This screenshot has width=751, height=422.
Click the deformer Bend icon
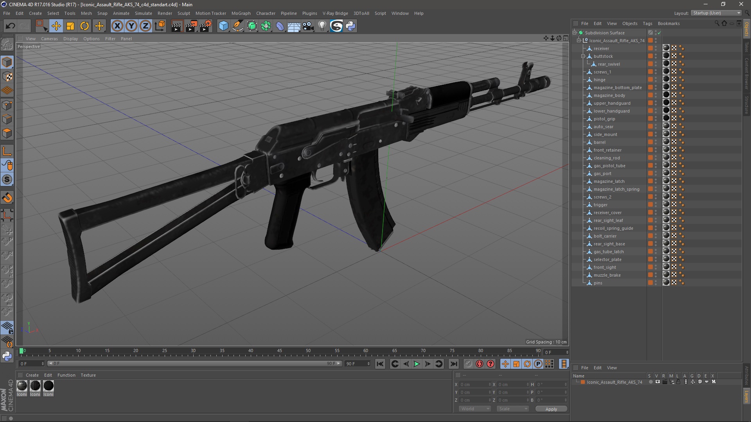[x=280, y=26]
